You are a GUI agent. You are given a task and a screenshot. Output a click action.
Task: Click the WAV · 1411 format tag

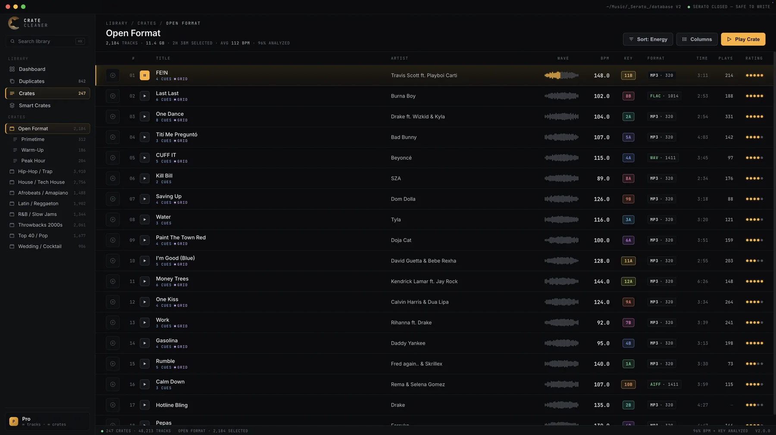[663, 158]
